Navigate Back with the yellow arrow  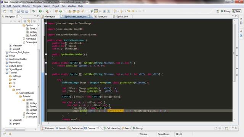coord(133,11)
